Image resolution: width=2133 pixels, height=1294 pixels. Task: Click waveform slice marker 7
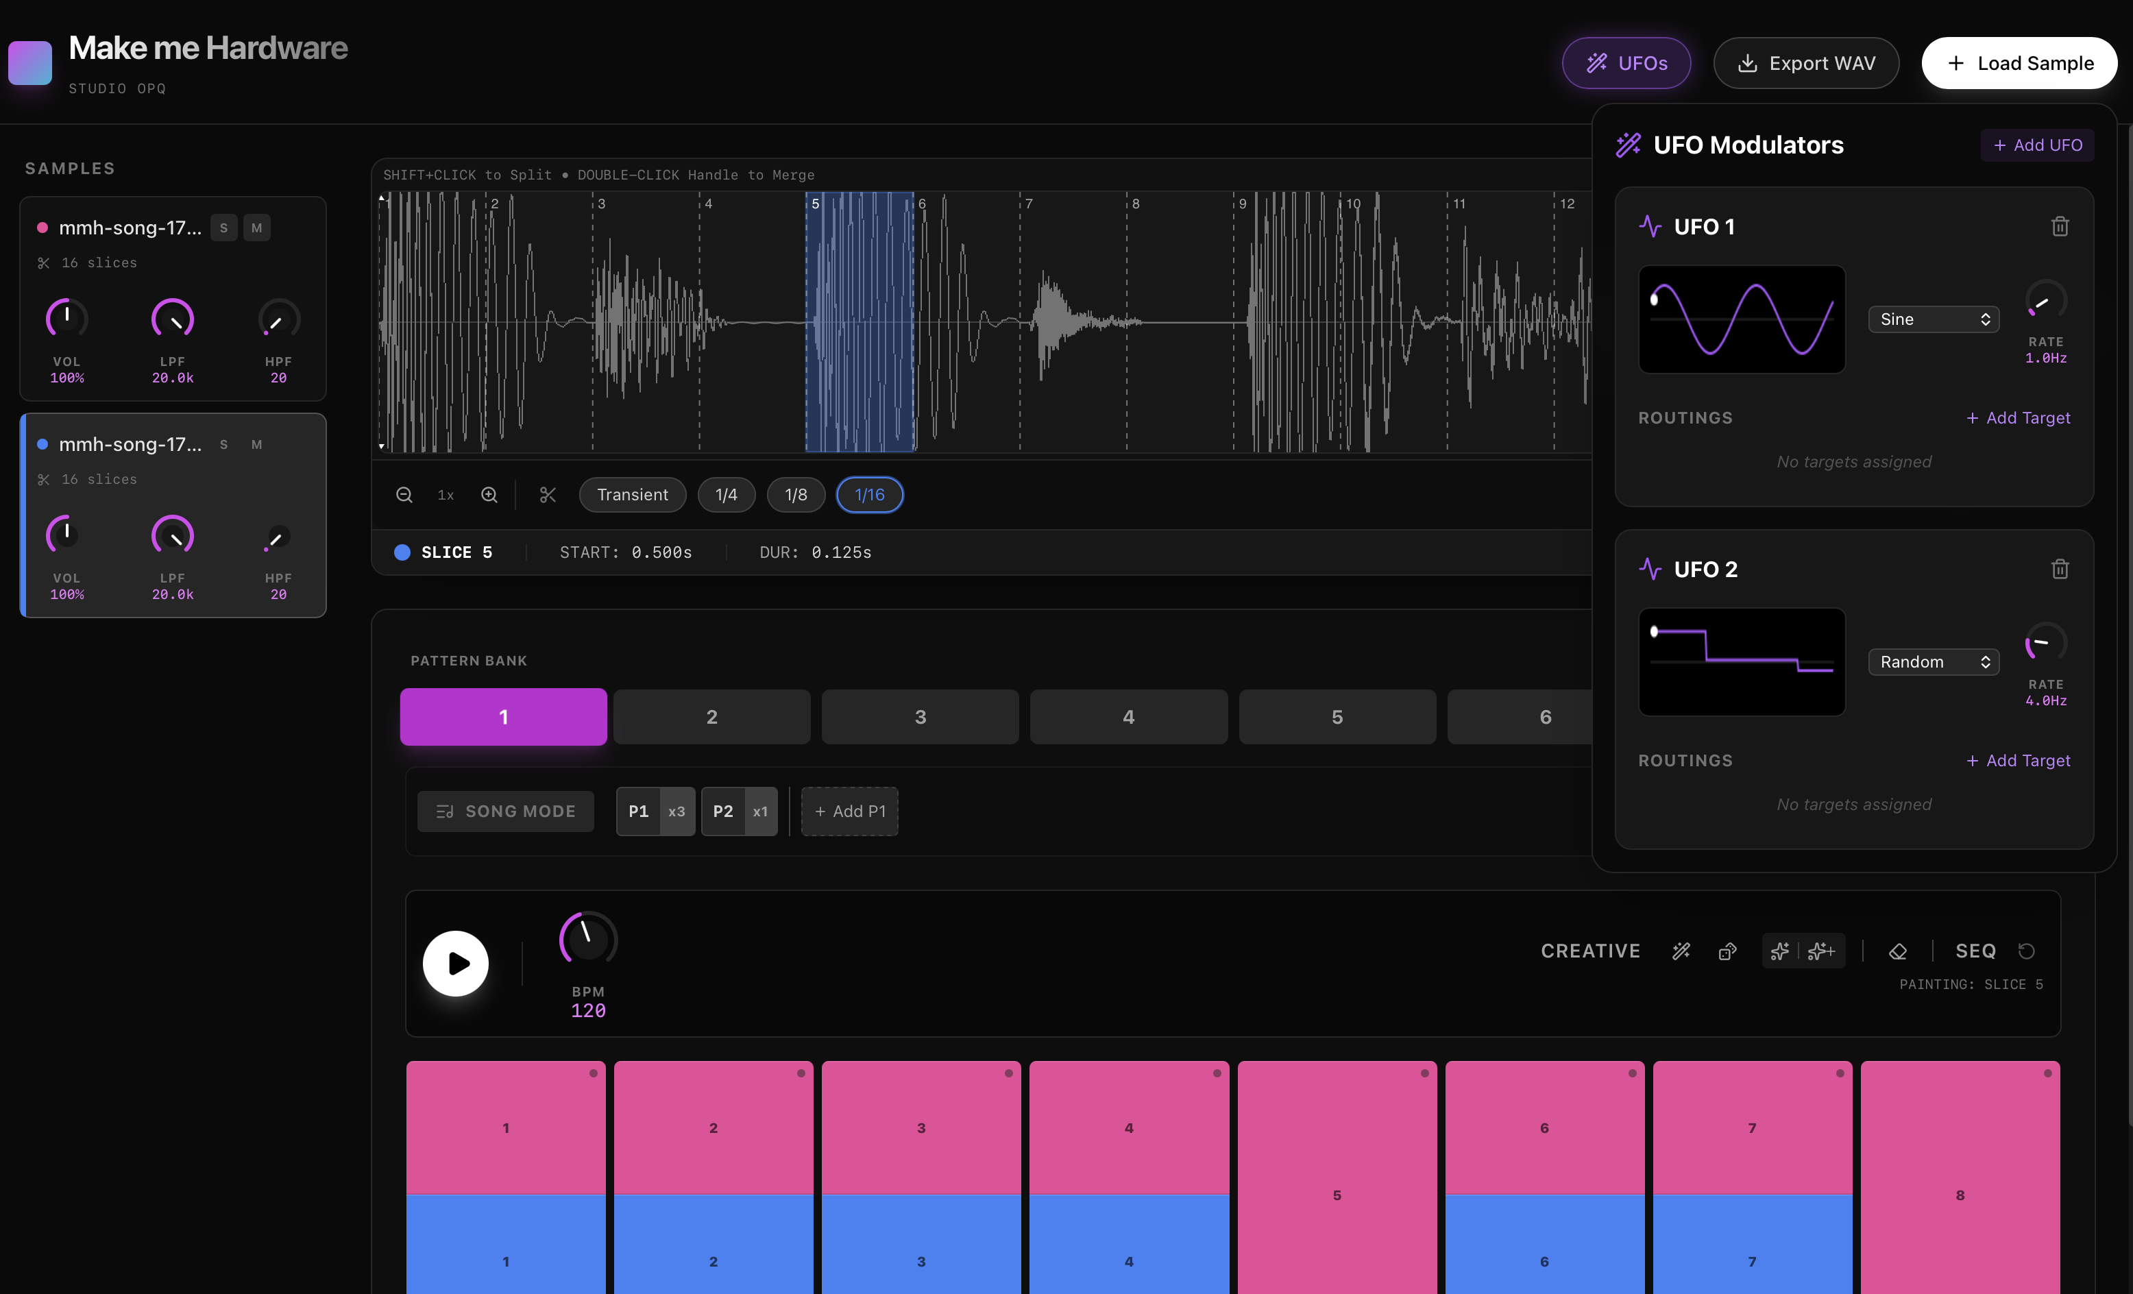pos(1021,321)
